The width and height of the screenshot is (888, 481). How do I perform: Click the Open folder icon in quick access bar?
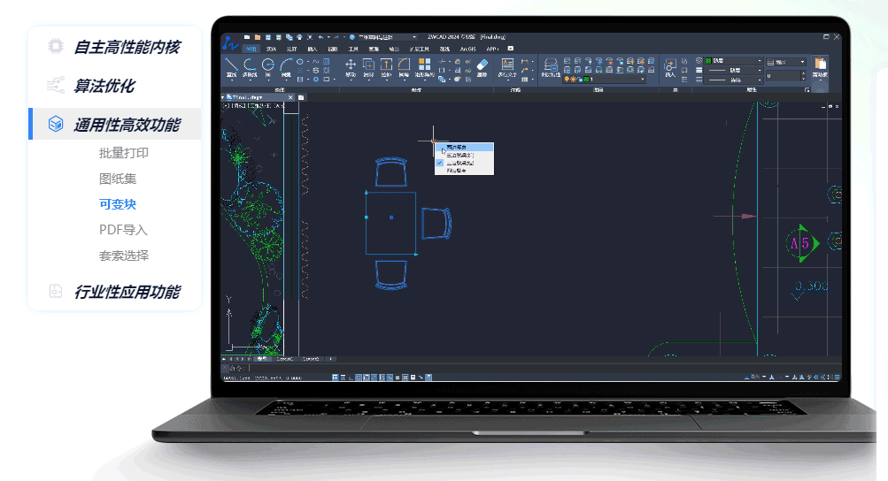(x=258, y=37)
